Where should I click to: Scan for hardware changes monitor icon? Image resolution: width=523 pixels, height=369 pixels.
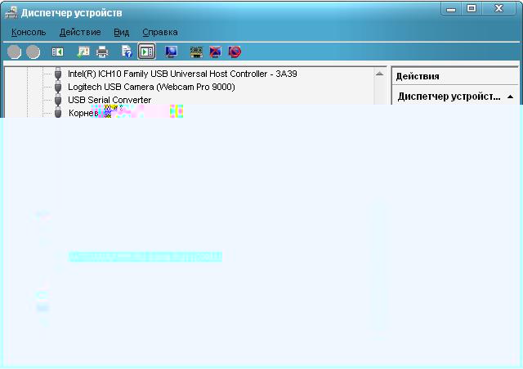[171, 52]
